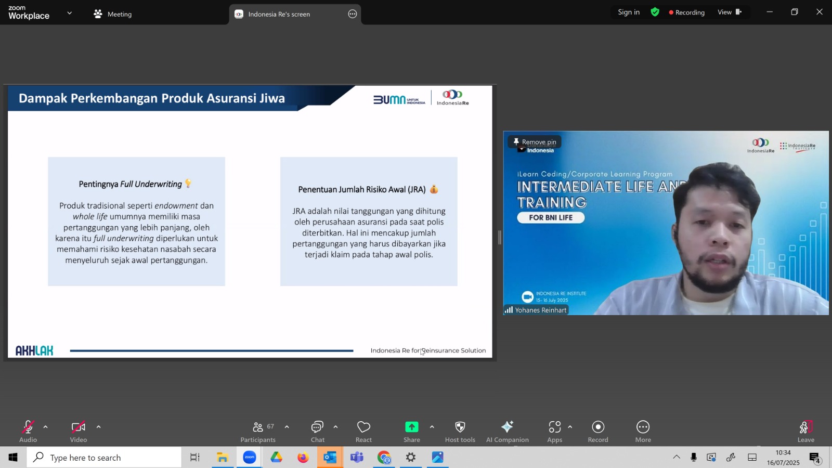Click the green Share screen icon
Image resolution: width=832 pixels, height=468 pixels.
coord(412,427)
